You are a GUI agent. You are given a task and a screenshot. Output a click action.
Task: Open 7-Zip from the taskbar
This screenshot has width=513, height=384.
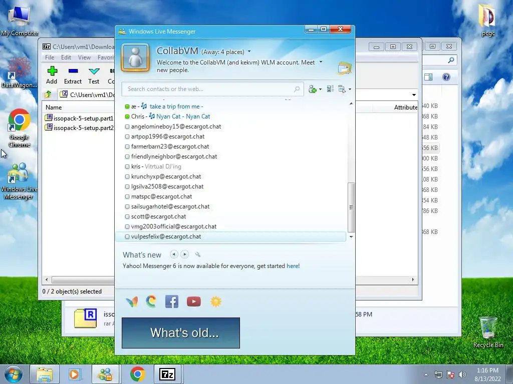click(x=167, y=374)
